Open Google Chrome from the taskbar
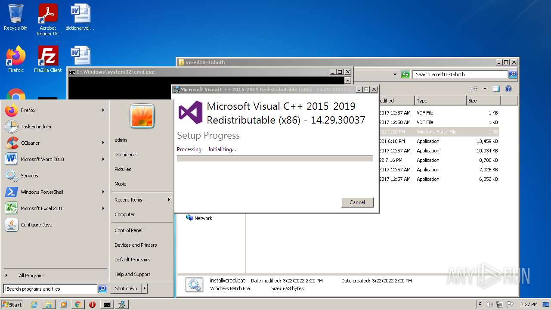 pyautogui.click(x=77, y=304)
